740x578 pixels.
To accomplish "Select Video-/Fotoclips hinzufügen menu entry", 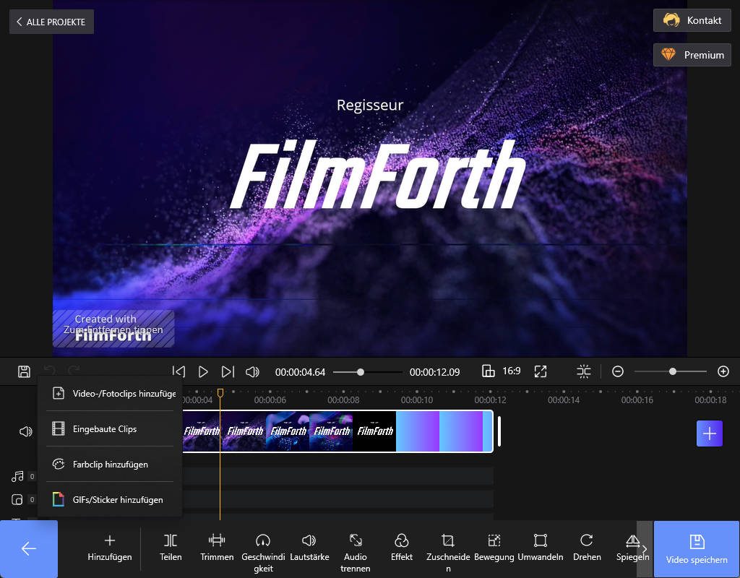I will [x=110, y=394].
